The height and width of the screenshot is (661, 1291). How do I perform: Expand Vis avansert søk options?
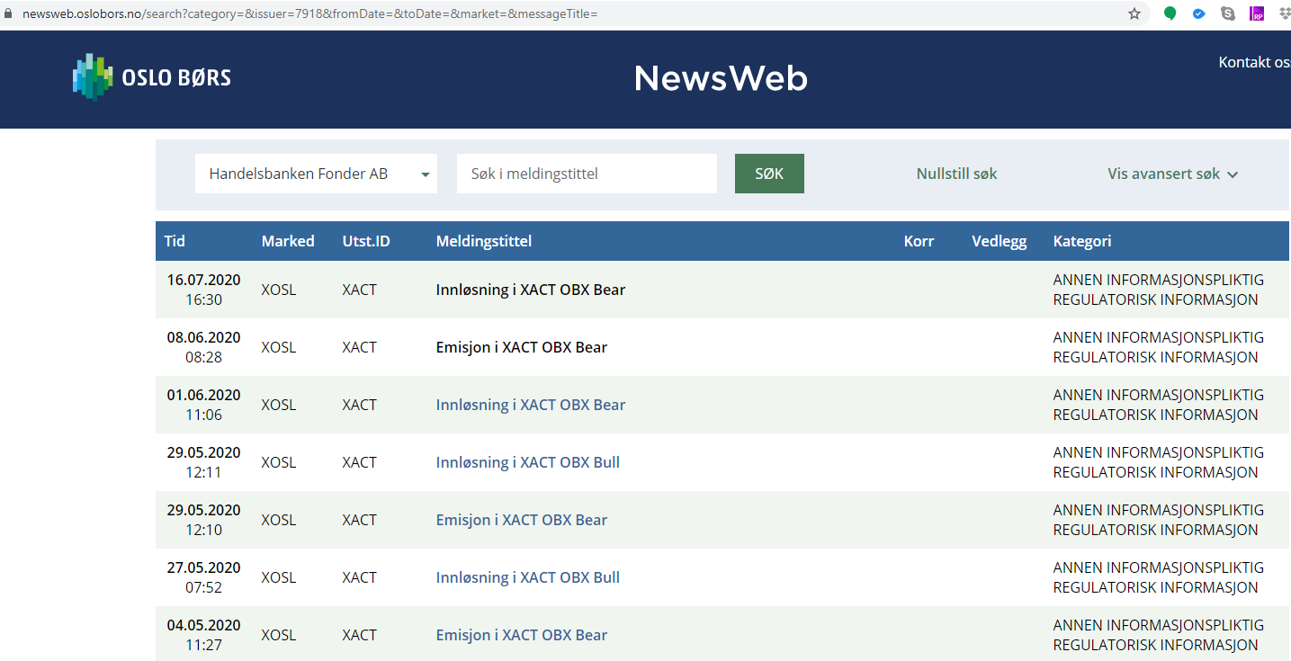coord(1172,174)
